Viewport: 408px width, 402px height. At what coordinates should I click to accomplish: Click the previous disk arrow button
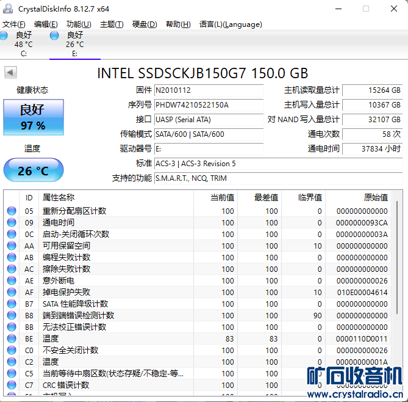point(10,73)
